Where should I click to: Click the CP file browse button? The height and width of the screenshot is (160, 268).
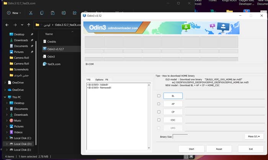[173, 112]
